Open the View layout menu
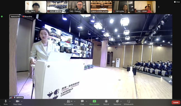Screen dimensions: 181x106 (x=177, y=2)
